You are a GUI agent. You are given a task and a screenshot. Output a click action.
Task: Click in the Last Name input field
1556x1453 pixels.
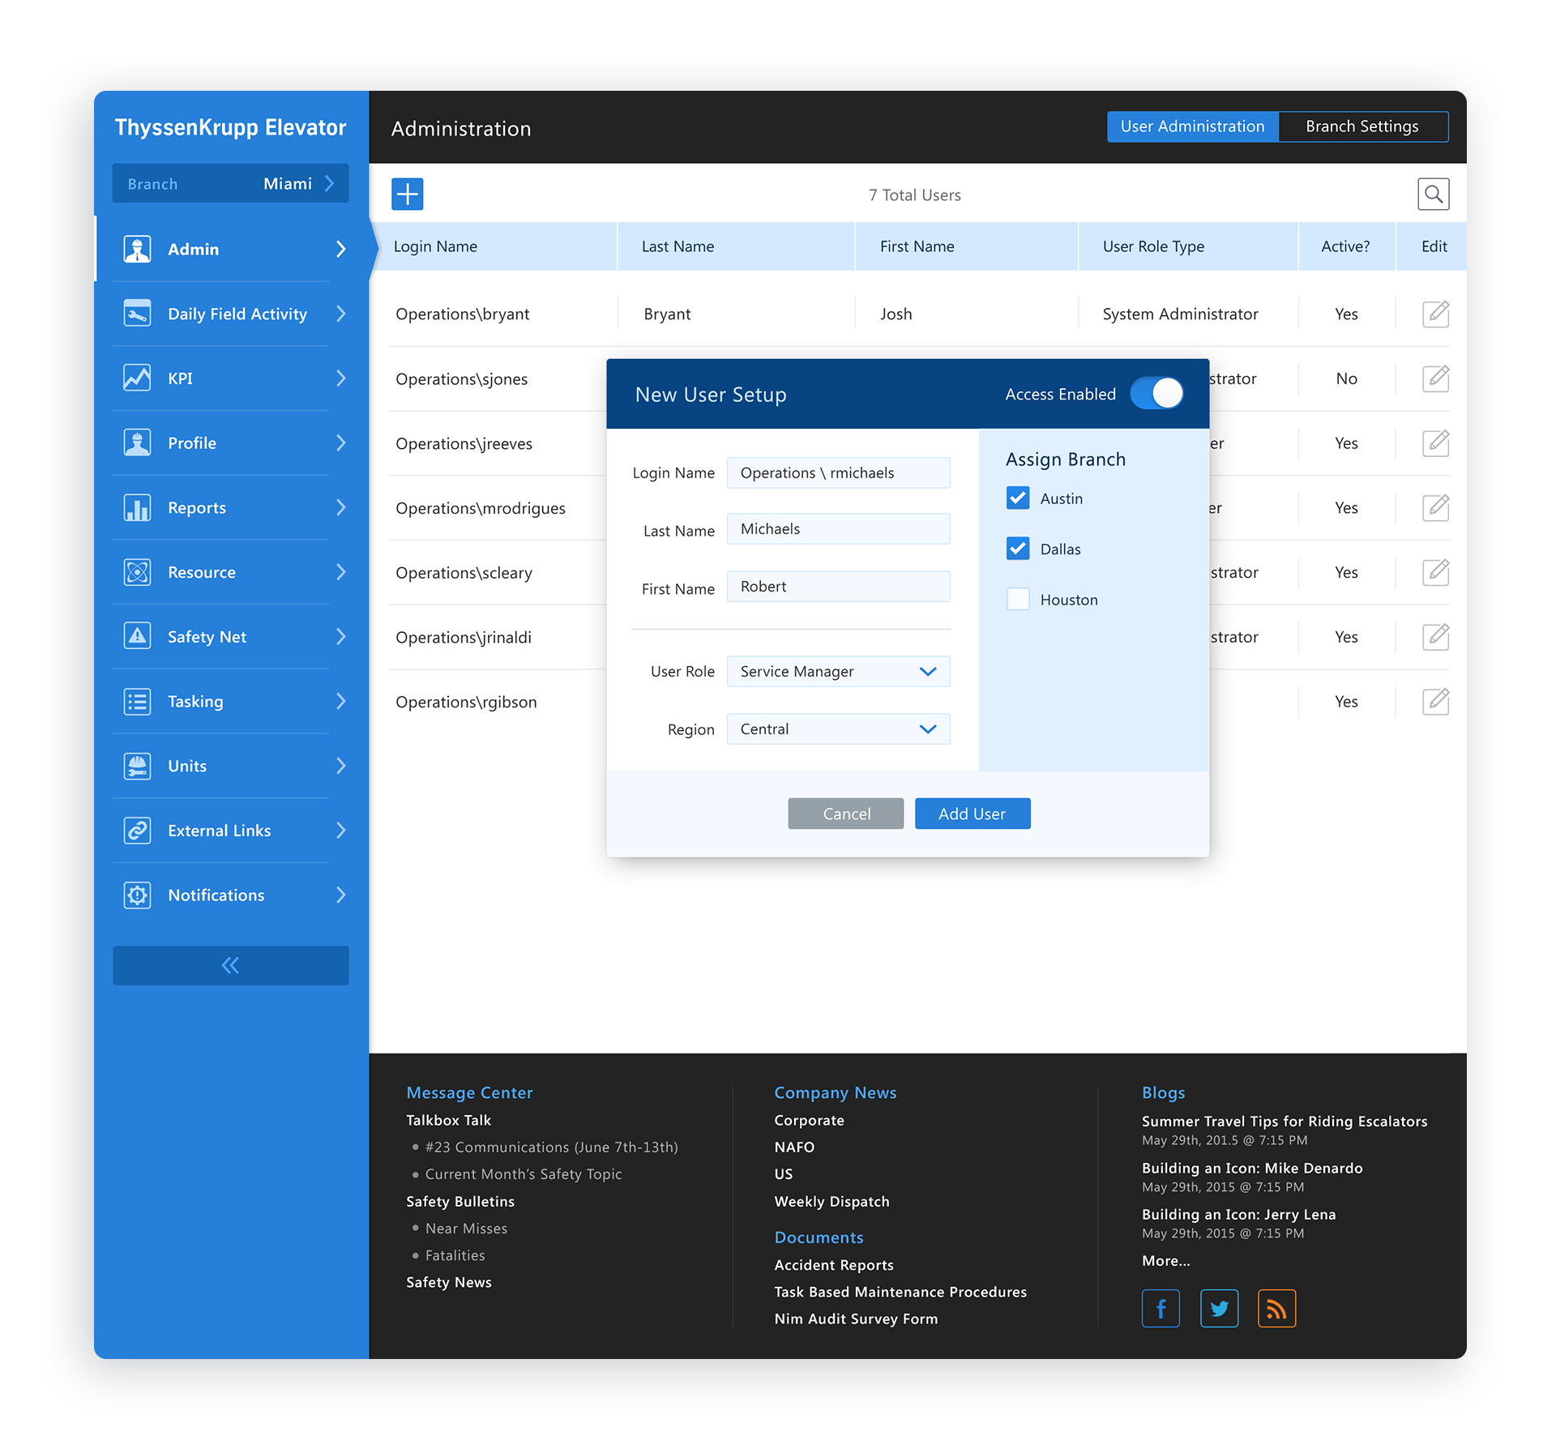coord(838,528)
